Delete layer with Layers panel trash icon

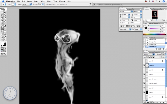click(x=163, y=103)
